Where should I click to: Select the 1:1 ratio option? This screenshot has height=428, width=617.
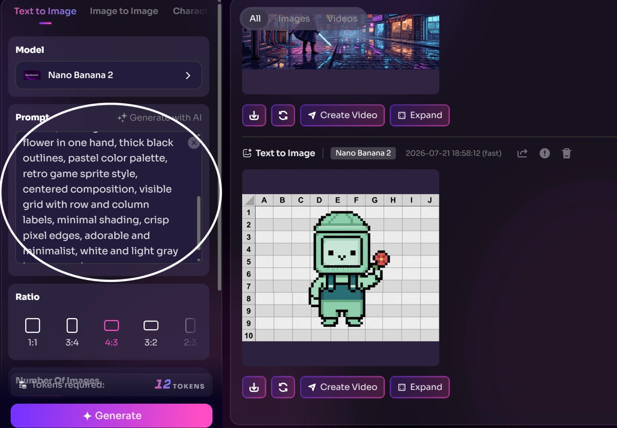[32, 331]
